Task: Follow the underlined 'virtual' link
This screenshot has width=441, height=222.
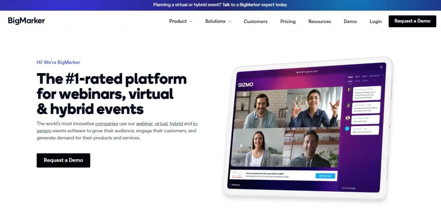Action: coord(161,124)
